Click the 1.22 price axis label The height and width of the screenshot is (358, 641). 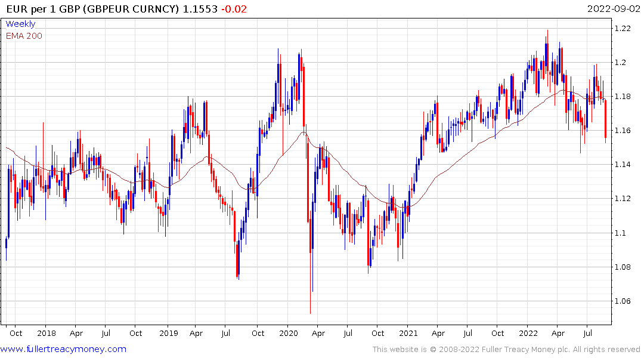(x=623, y=28)
